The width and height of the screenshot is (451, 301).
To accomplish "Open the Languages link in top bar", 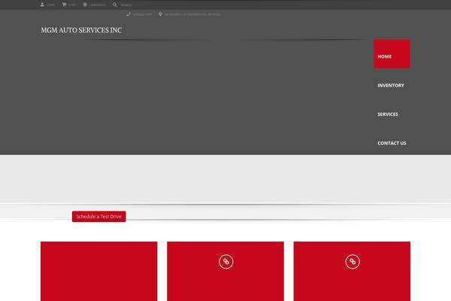I will click(97, 5).
